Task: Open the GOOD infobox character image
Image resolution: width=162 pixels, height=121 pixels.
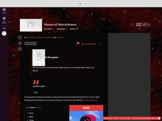Action: [x=86, y=116]
